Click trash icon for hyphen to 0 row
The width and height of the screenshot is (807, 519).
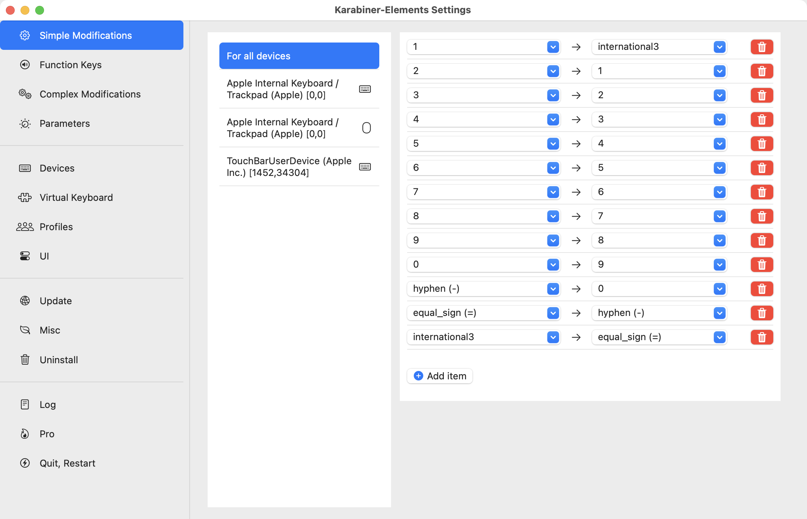pos(762,289)
